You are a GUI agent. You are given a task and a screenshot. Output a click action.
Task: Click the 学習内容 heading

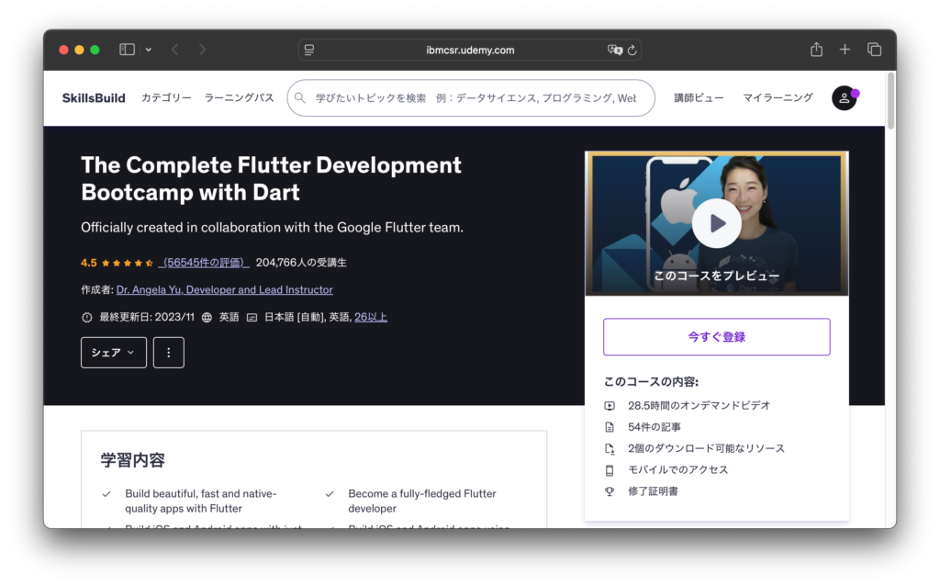(x=132, y=460)
